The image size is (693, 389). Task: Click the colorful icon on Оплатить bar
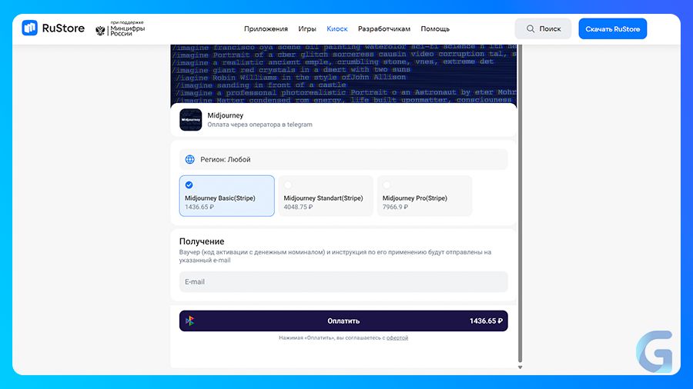(190, 321)
